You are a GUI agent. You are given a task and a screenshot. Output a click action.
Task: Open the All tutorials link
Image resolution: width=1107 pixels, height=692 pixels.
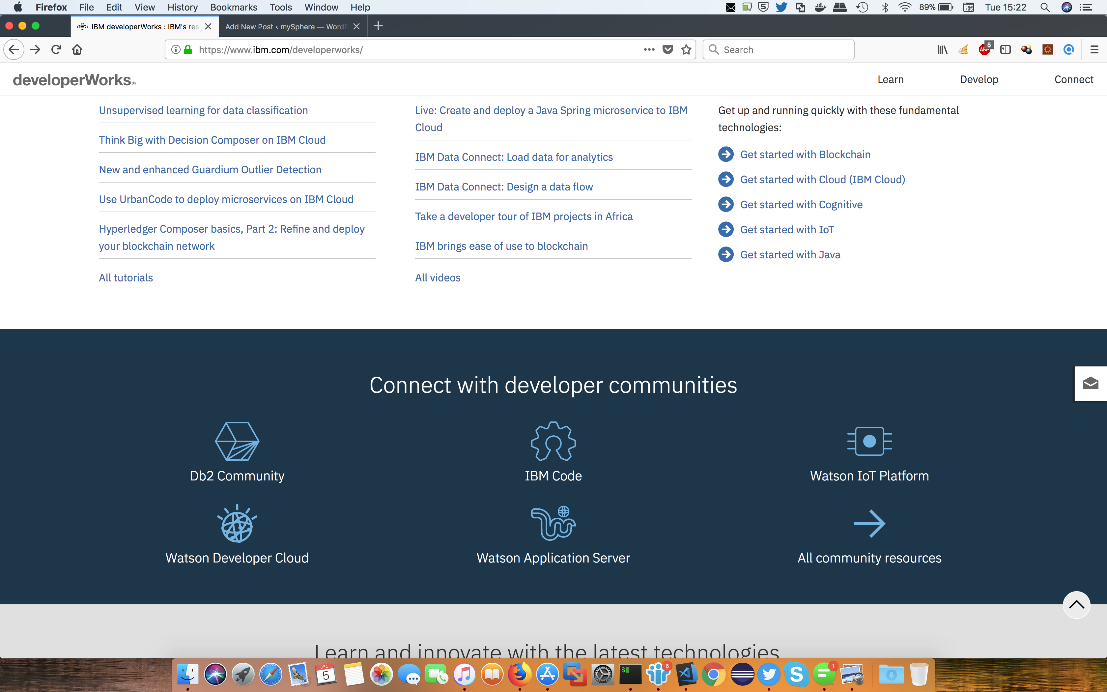[126, 278]
